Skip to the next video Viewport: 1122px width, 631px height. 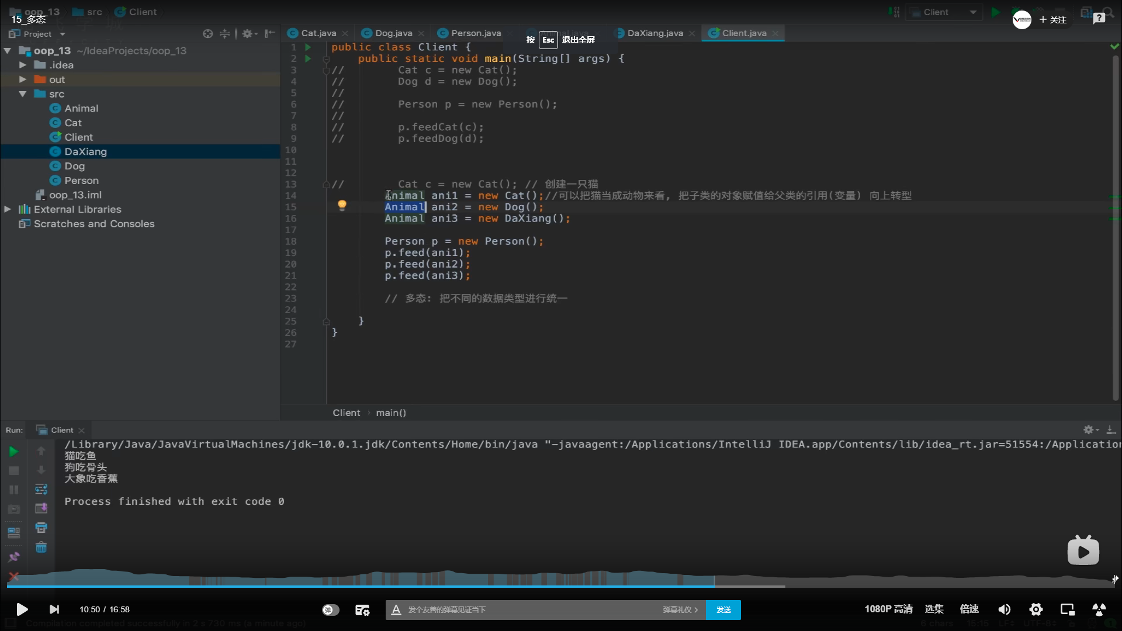click(x=54, y=609)
